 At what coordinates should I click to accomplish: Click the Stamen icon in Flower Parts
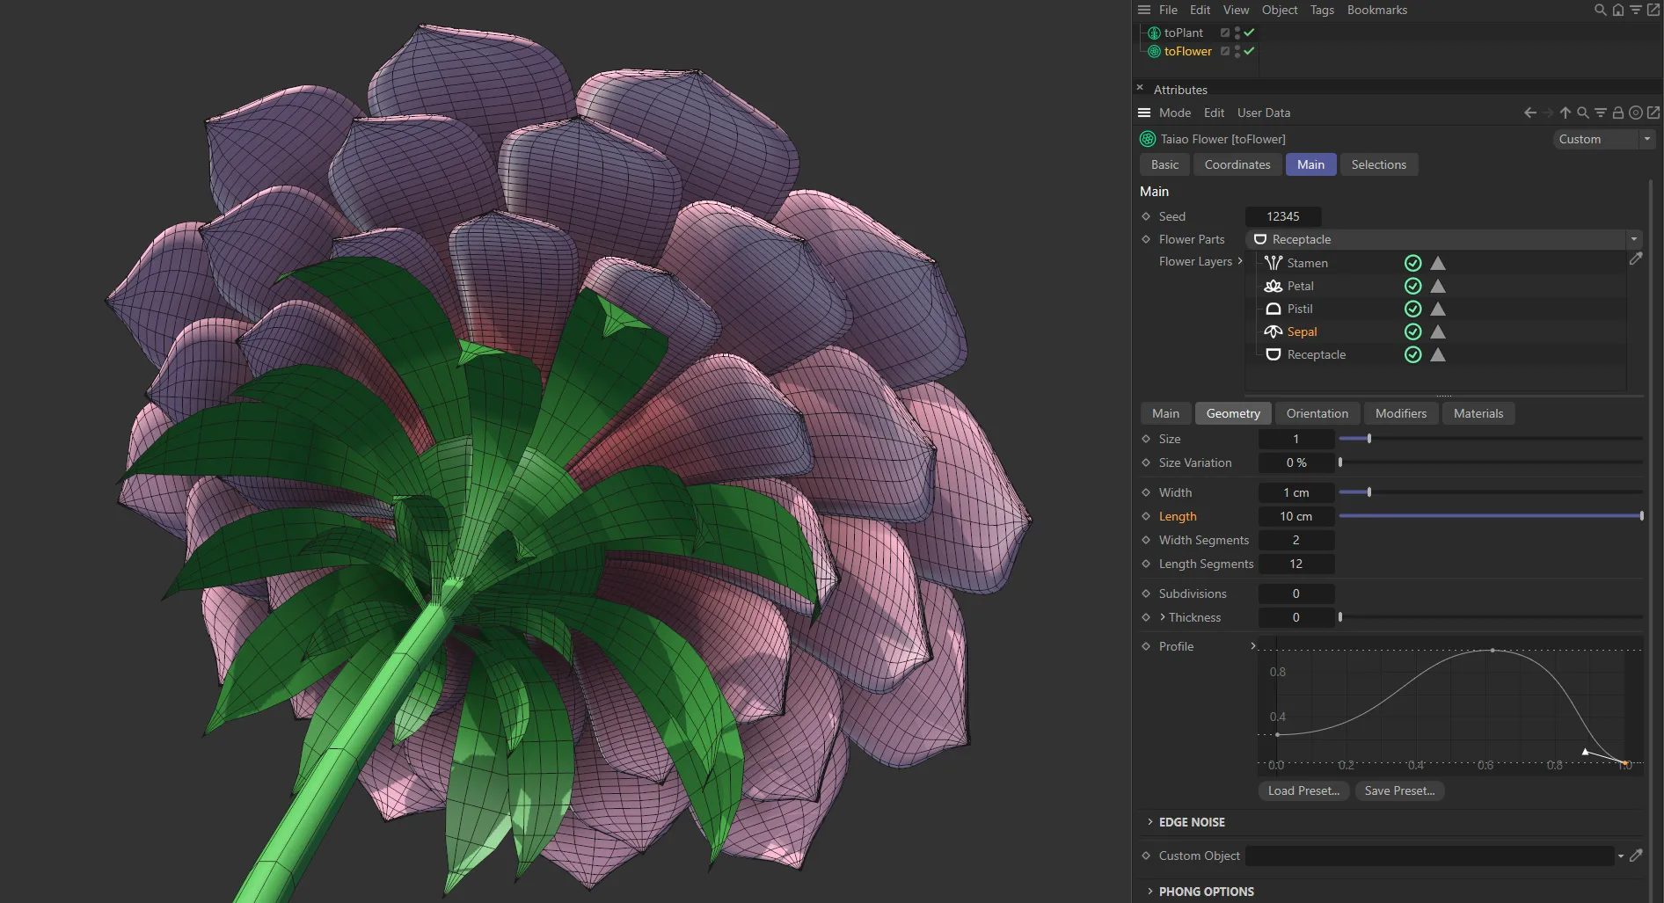click(1273, 263)
